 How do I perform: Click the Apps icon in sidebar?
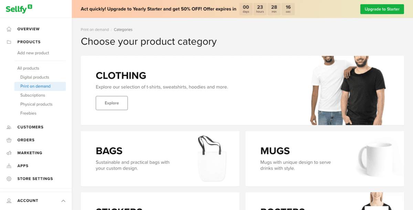(9, 166)
